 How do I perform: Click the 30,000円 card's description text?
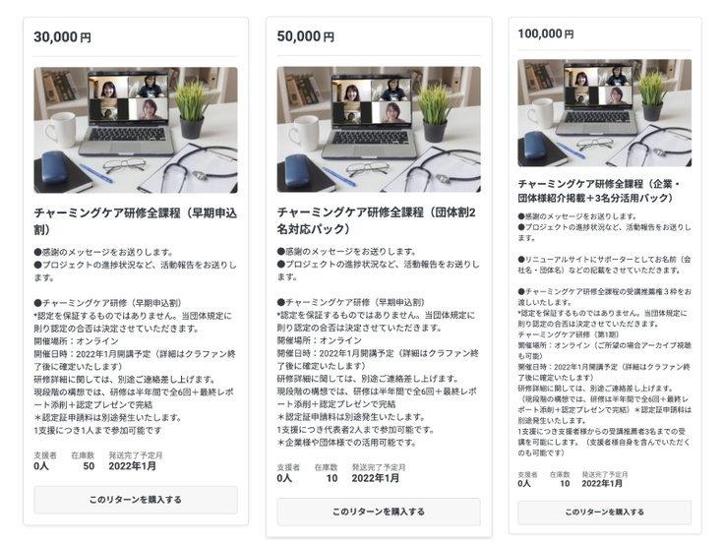click(136, 339)
